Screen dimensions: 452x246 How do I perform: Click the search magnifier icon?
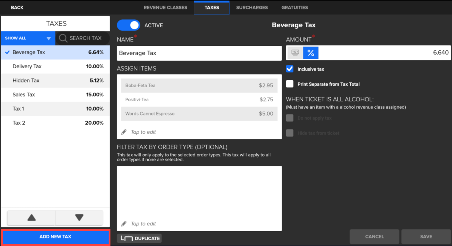(x=63, y=38)
